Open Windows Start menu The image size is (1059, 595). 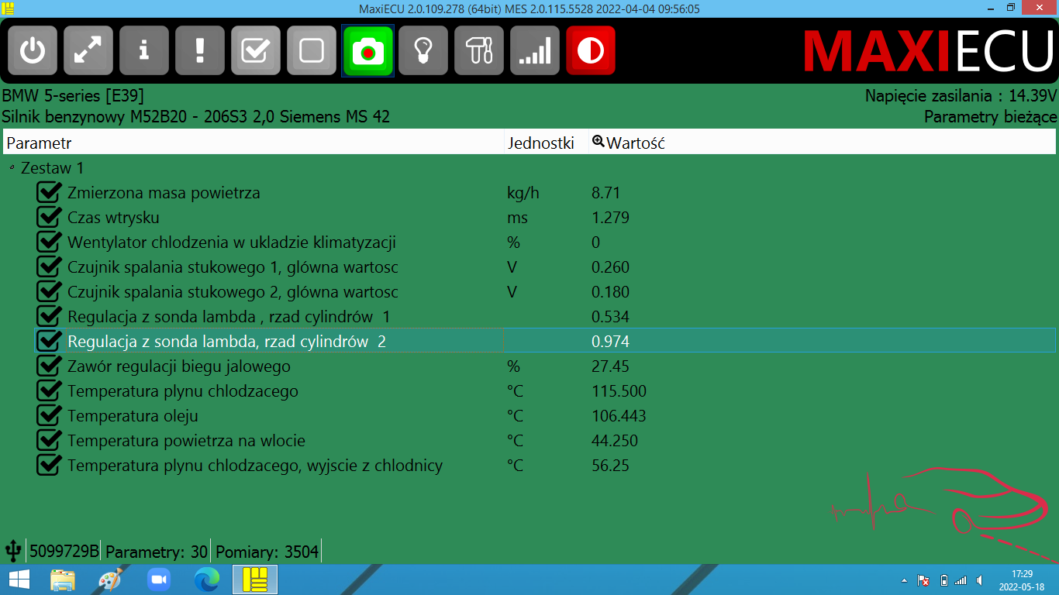(19, 580)
